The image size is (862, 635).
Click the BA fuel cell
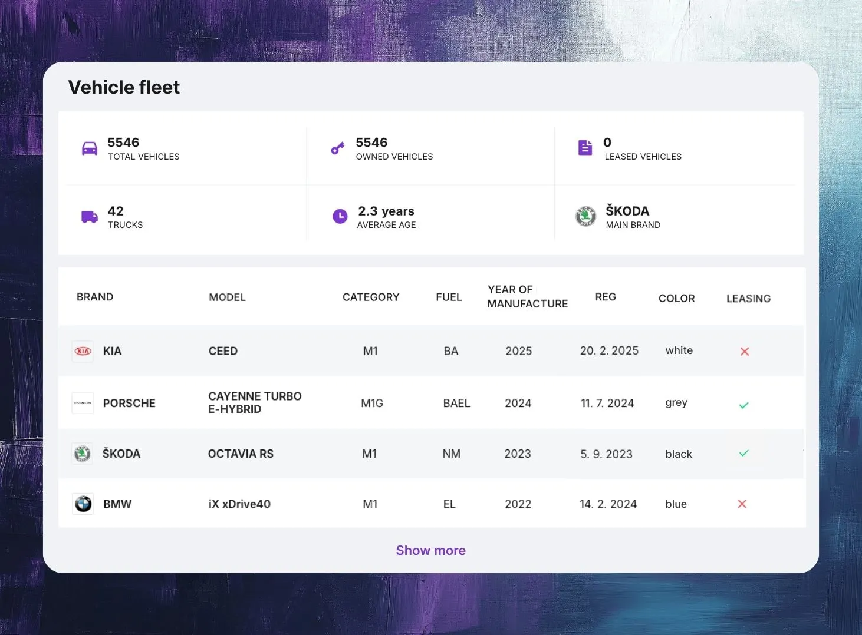pos(451,351)
